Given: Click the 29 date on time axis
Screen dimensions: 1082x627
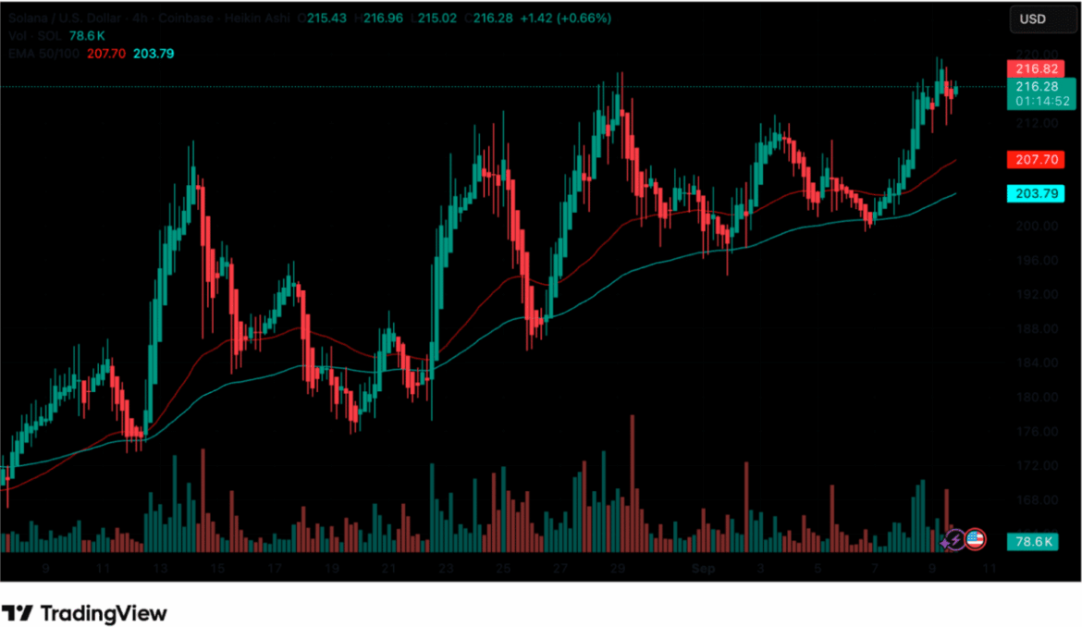Looking at the screenshot, I should click(x=617, y=568).
